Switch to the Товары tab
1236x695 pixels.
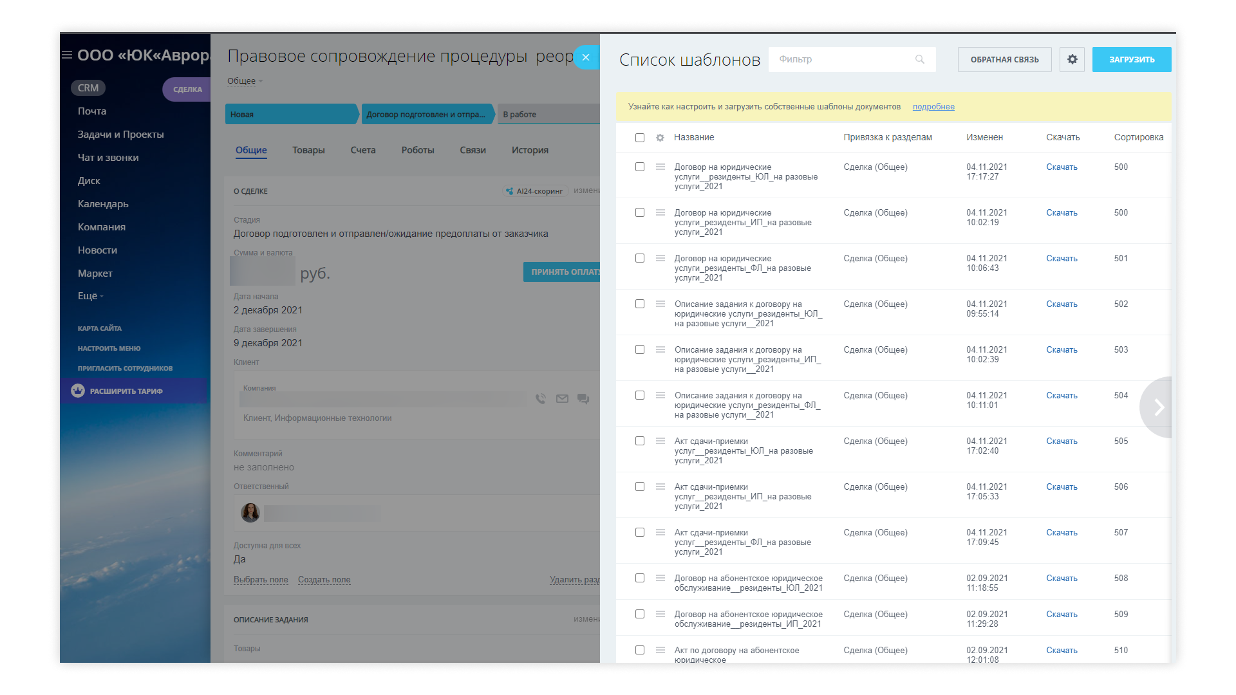308,150
